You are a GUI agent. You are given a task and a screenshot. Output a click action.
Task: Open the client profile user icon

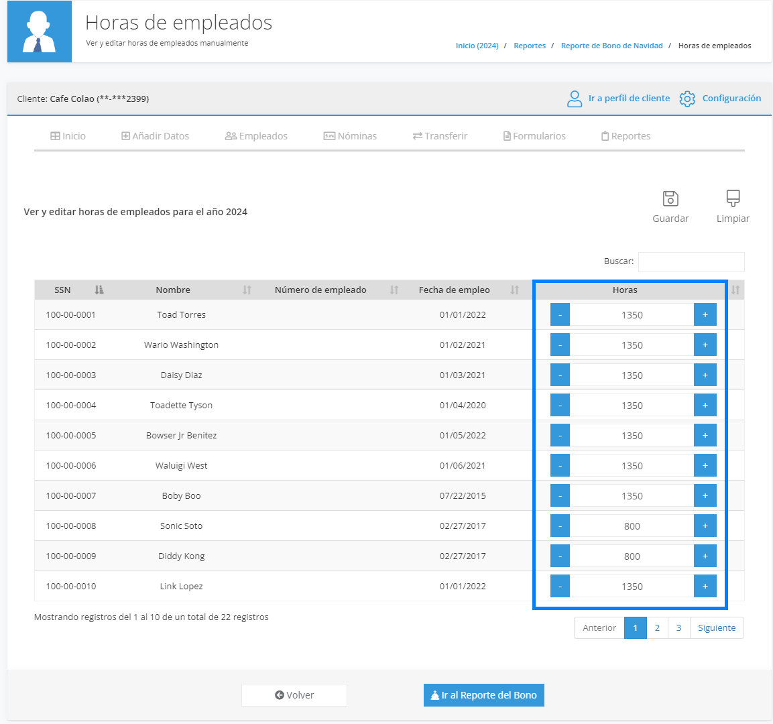(575, 99)
